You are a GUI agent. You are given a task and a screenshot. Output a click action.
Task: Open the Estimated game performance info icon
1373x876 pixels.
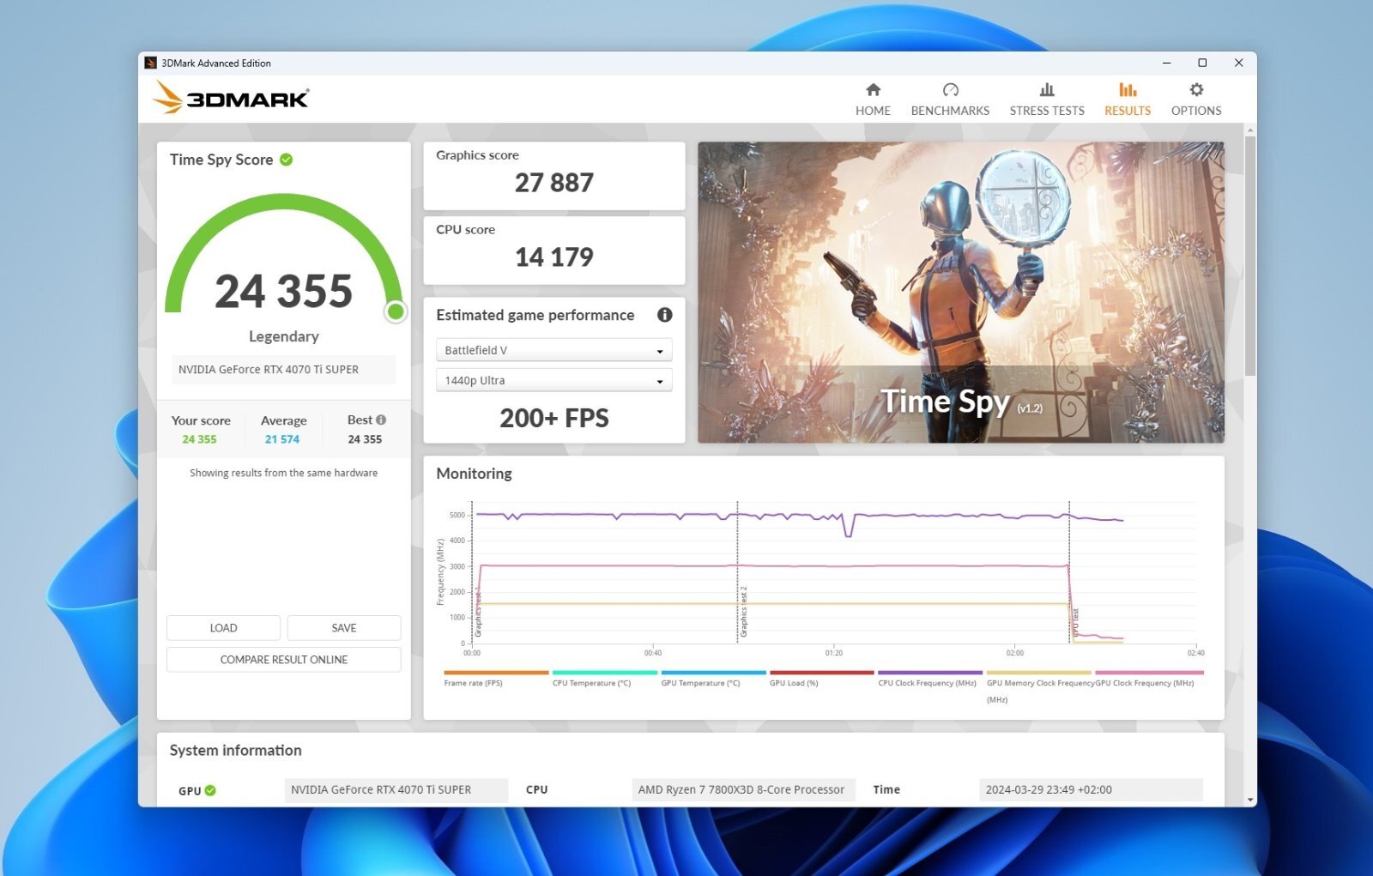[x=665, y=315]
